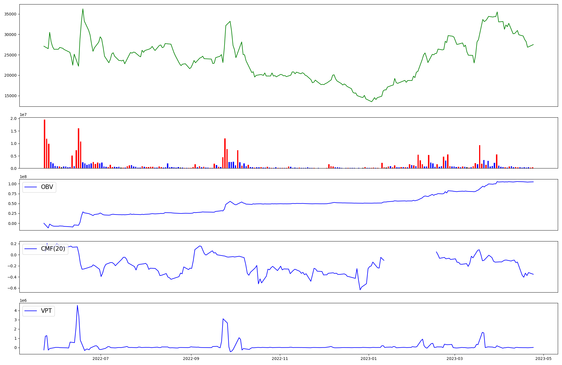Click the tallest spike in the VPT chart

point(77,306)
